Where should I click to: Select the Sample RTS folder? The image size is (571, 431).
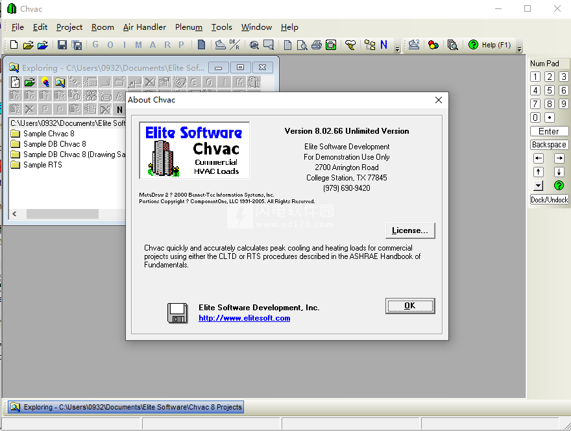[x=36, y=165]
